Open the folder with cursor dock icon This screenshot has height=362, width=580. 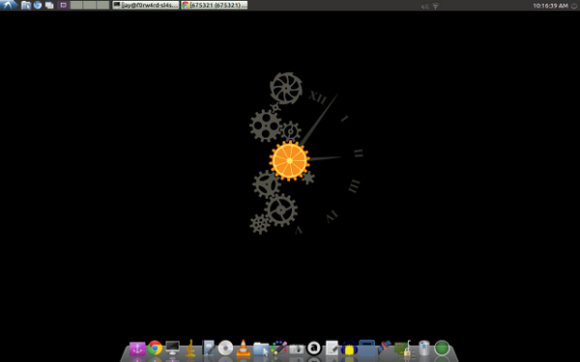click(261, 348)
